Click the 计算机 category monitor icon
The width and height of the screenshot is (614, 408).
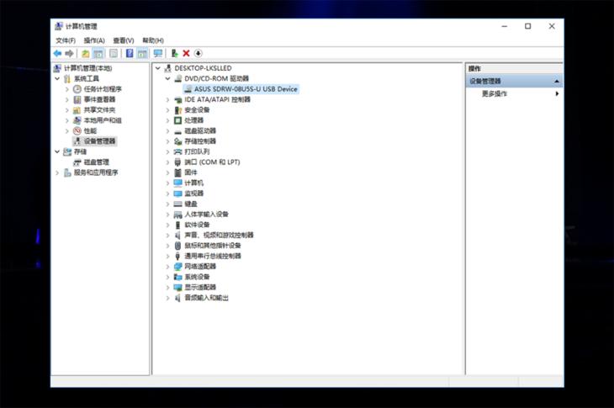pos(177,183)
